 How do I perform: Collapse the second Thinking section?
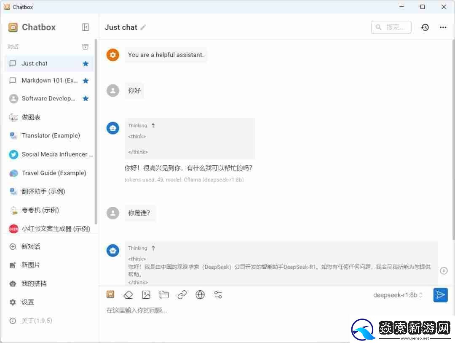[x=153, y=248]
